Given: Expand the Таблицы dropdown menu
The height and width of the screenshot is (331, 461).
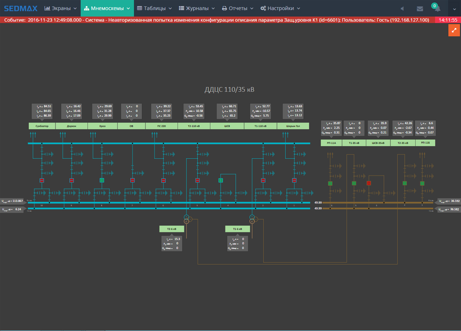Looking at the screenshot, I should pos(154,8).
